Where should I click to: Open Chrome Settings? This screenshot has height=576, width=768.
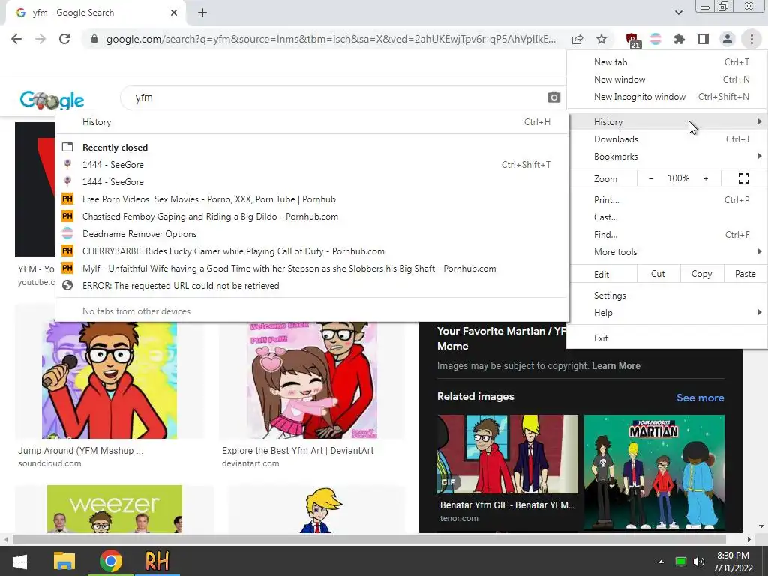pyautogui.click(x=667, y=295)
